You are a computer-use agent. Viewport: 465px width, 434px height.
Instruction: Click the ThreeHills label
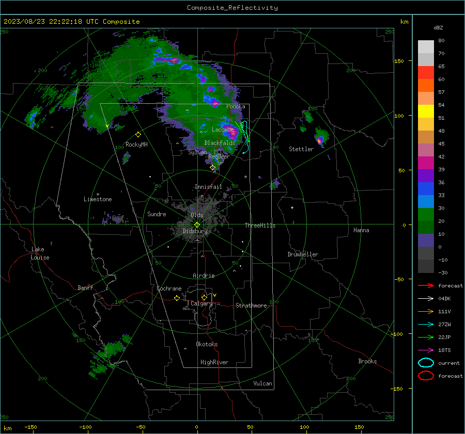(260, 226)
